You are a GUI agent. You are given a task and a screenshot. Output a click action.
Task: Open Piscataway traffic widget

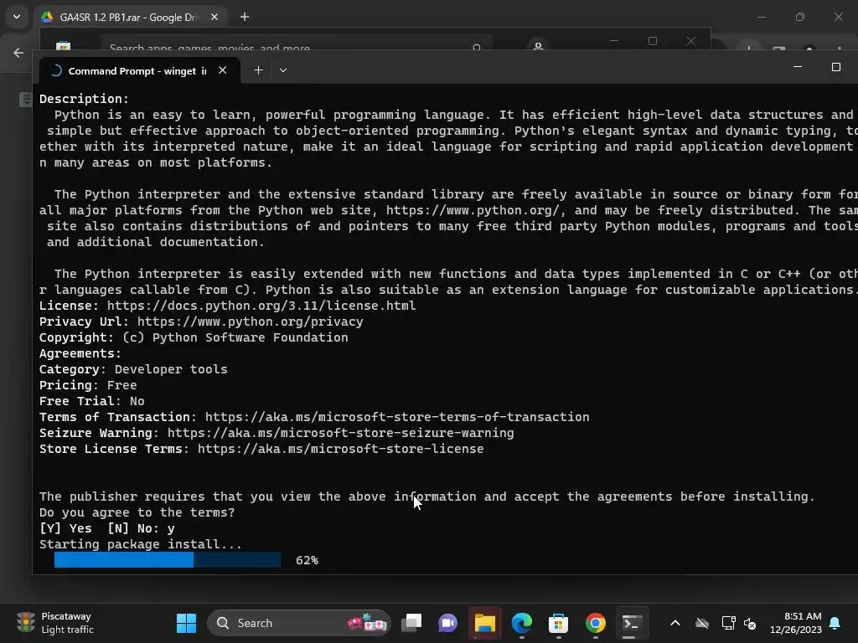(x=55, y=623)
